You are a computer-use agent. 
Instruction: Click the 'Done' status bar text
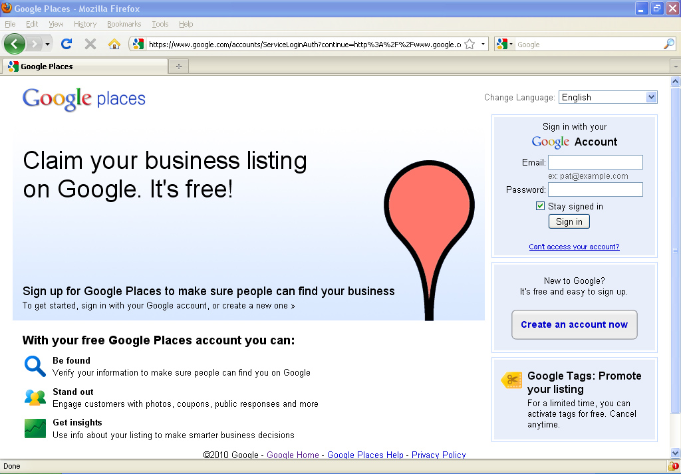click(x=12, y=466)
